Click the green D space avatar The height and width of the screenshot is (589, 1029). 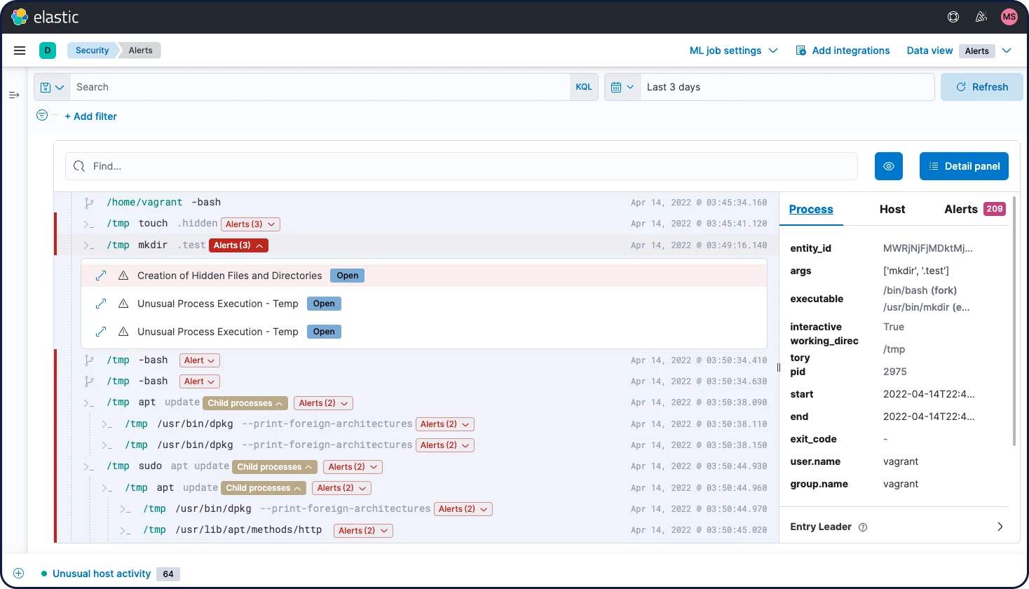[x=48, y=50]
